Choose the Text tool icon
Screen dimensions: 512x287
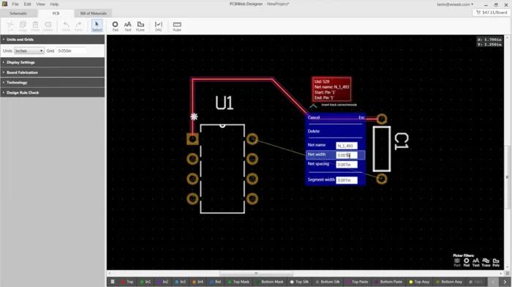pyautogui.click(x=128, y=26)
